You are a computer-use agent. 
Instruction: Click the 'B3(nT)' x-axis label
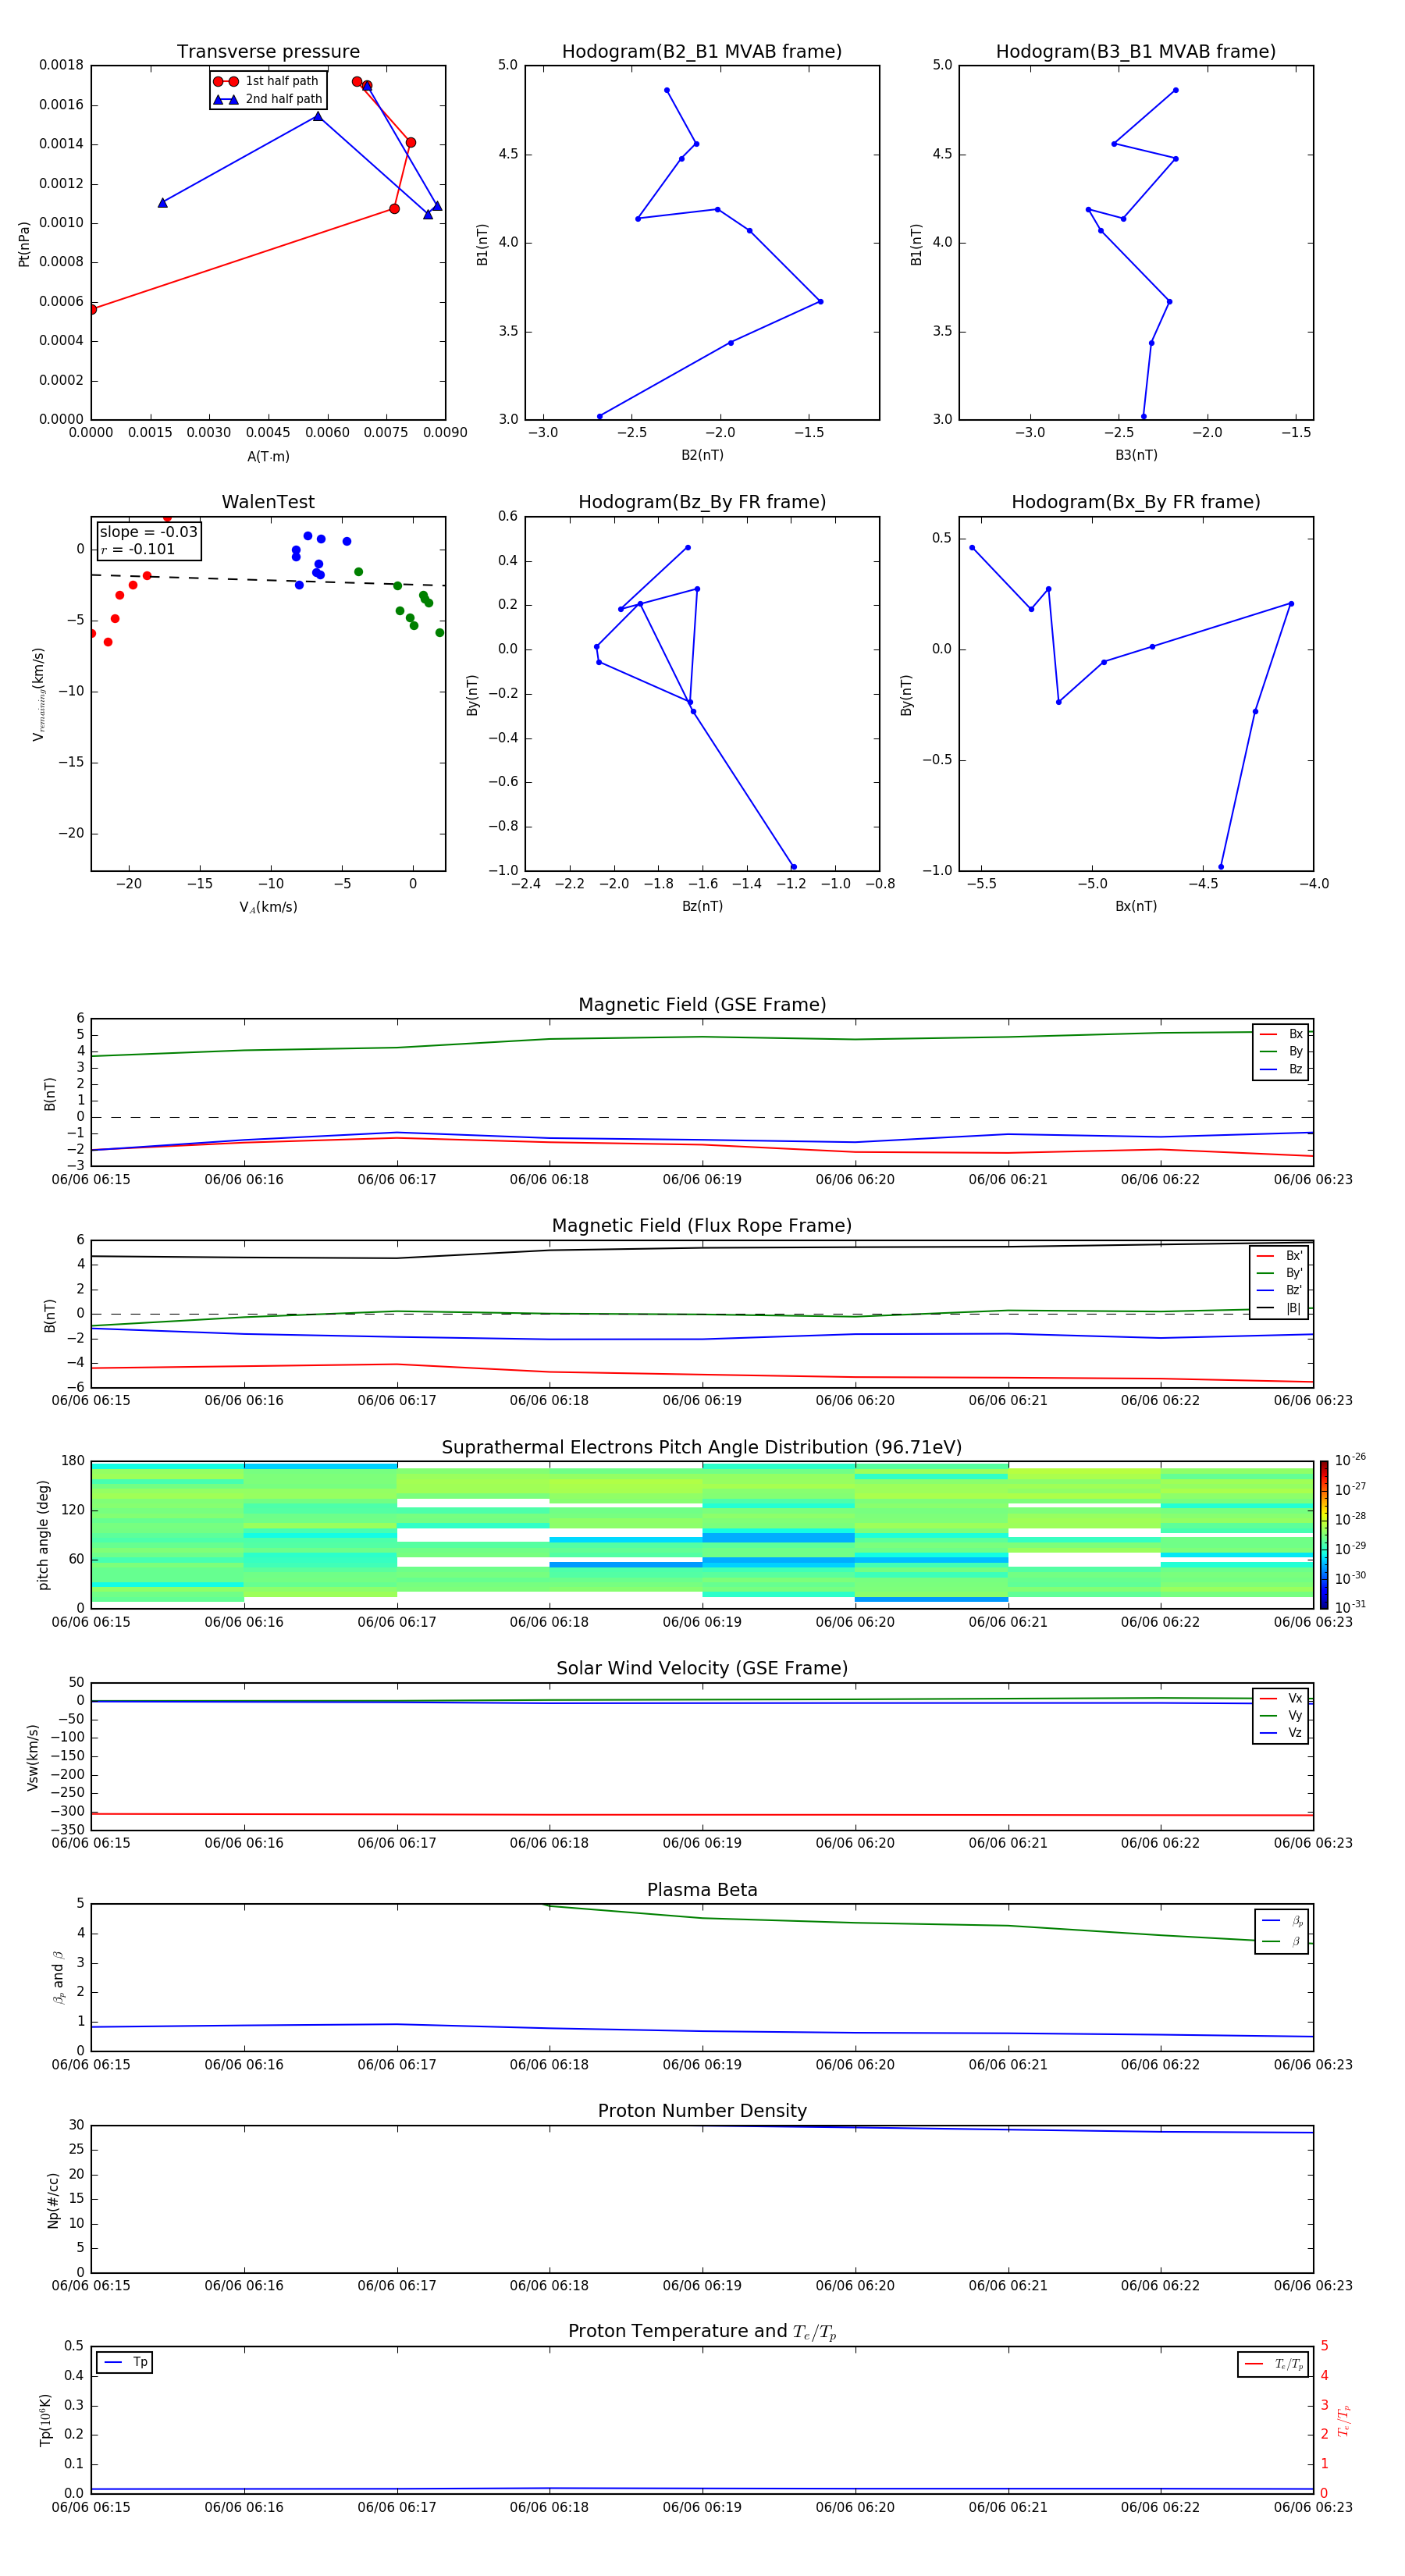click(1136, 455)
